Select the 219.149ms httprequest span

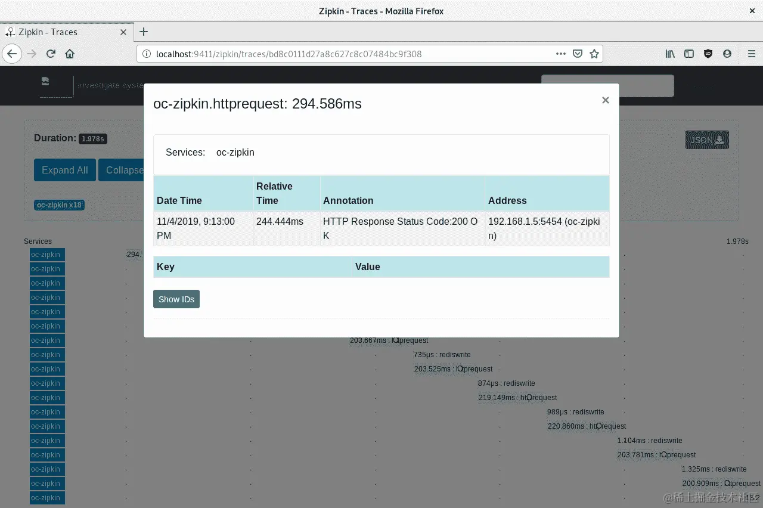pos(517,398)
